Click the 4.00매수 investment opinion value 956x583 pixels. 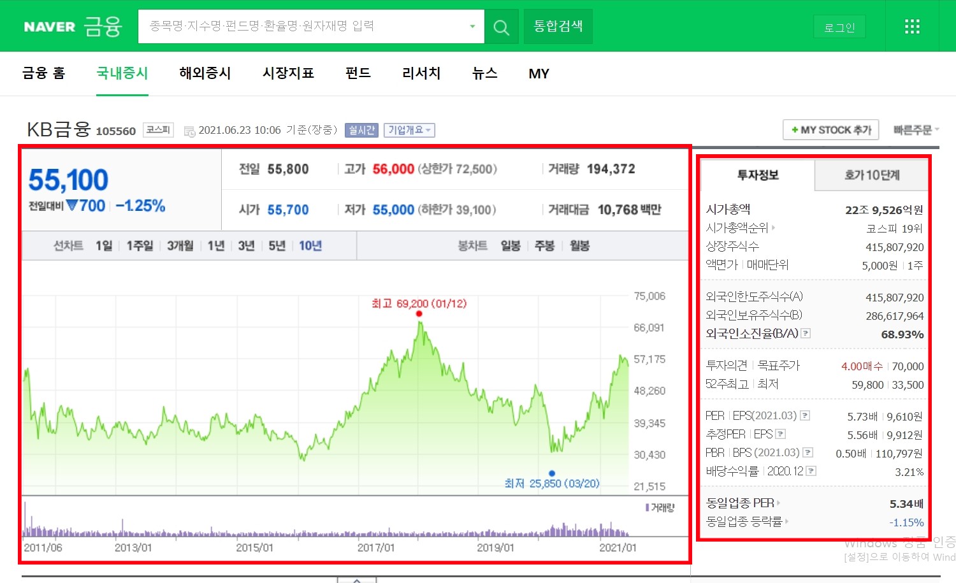[862, 366]
